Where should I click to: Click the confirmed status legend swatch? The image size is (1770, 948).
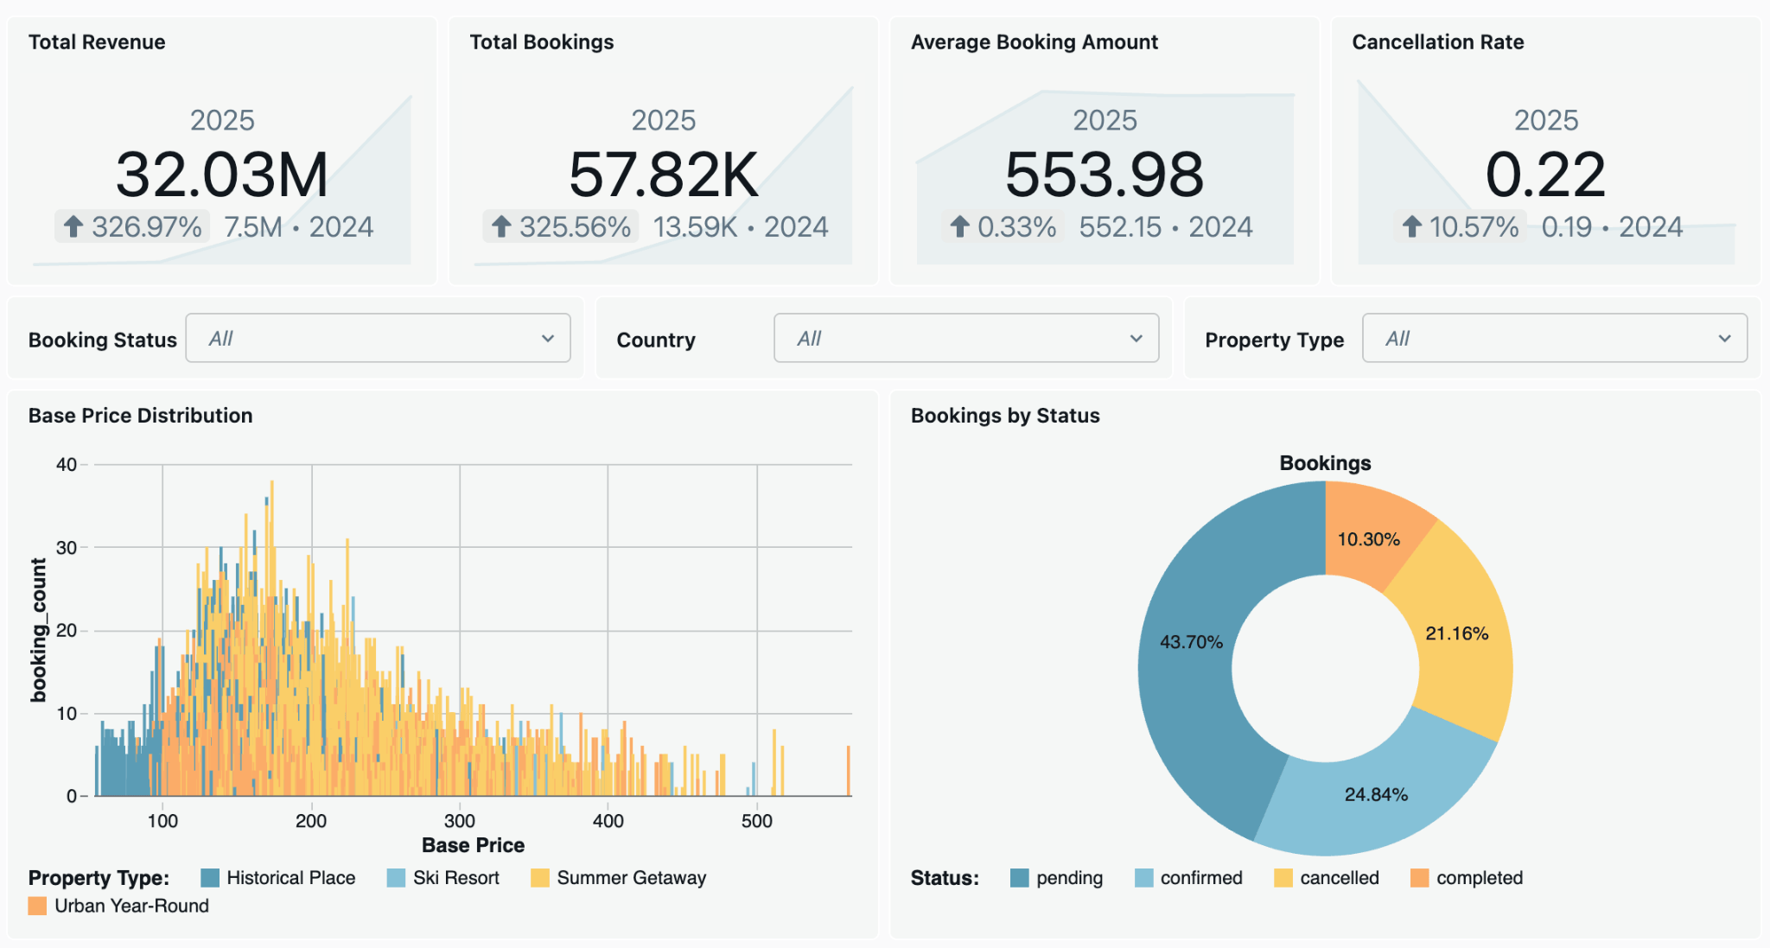click(1144, 878)
